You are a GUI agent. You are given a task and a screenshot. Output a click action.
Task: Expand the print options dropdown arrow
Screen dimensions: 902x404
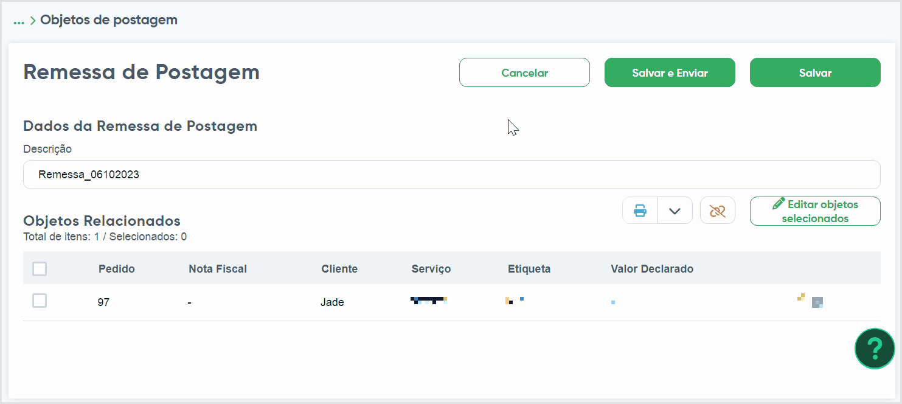click(x=675, y=211)
